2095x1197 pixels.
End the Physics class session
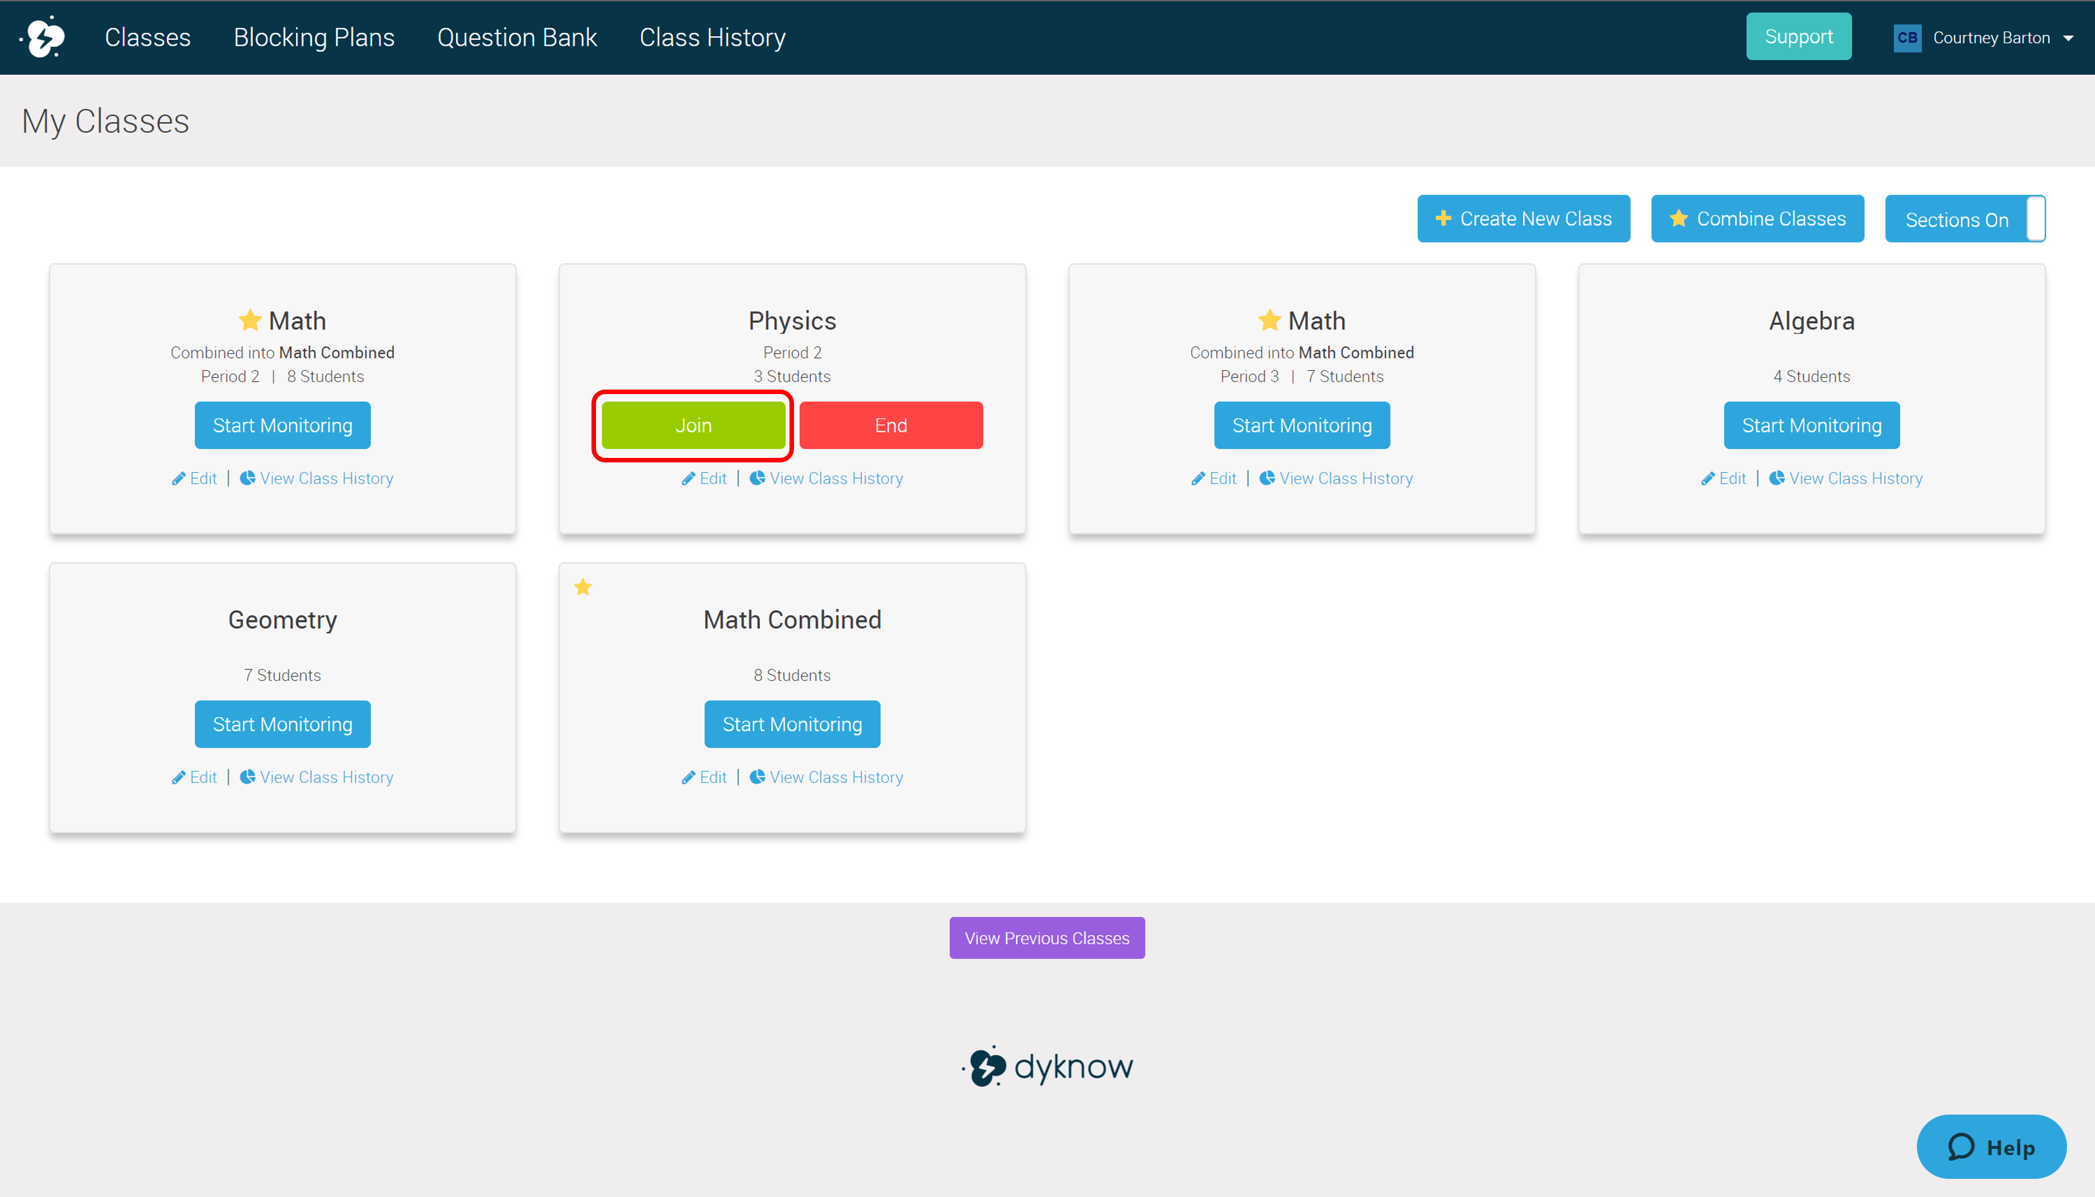tap(891, 425)
